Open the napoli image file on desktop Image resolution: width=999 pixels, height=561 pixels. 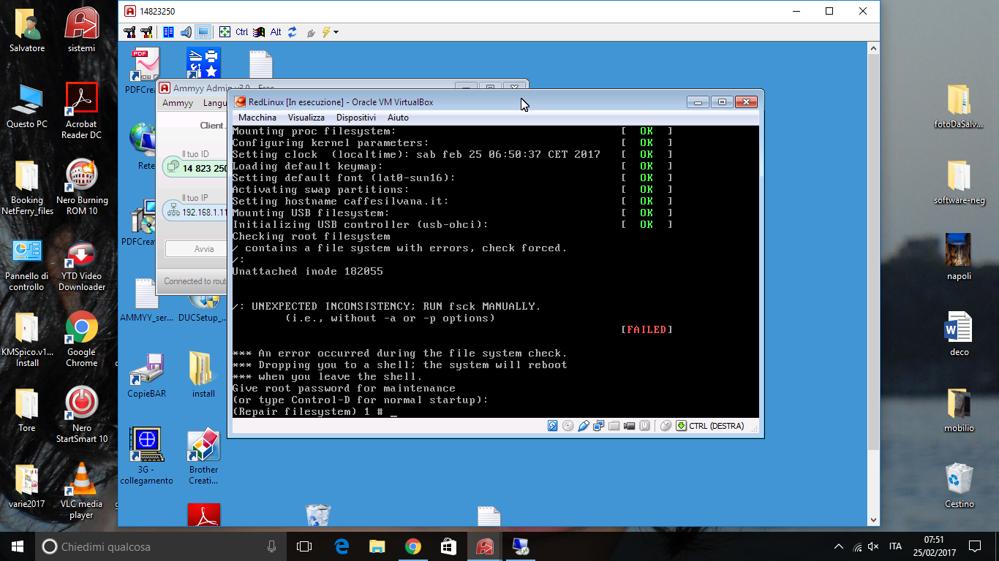click(x=959, y=258)
